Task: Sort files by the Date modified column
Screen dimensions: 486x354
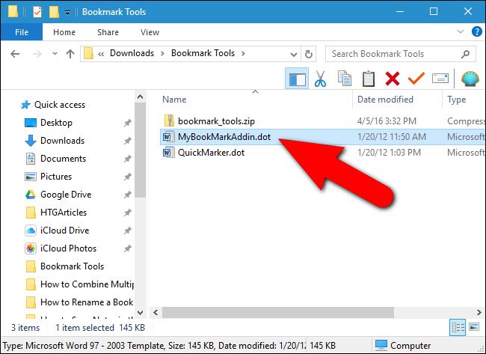Action: (385, 100)
